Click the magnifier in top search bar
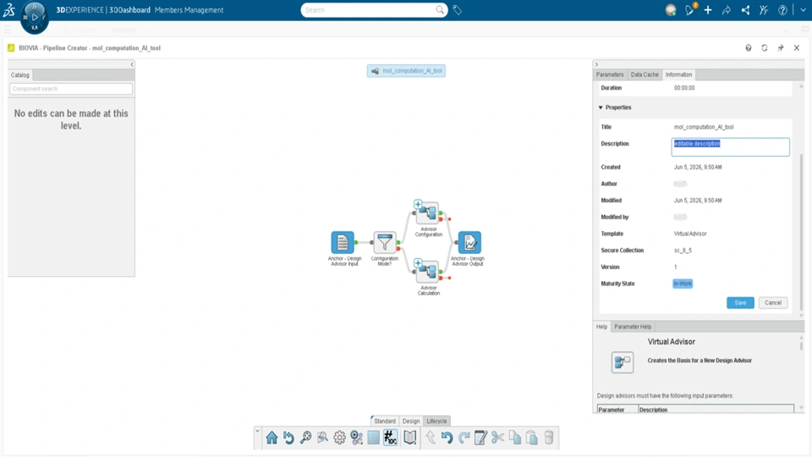The width and height of the screenshot is (812, 457). point(440,10)
